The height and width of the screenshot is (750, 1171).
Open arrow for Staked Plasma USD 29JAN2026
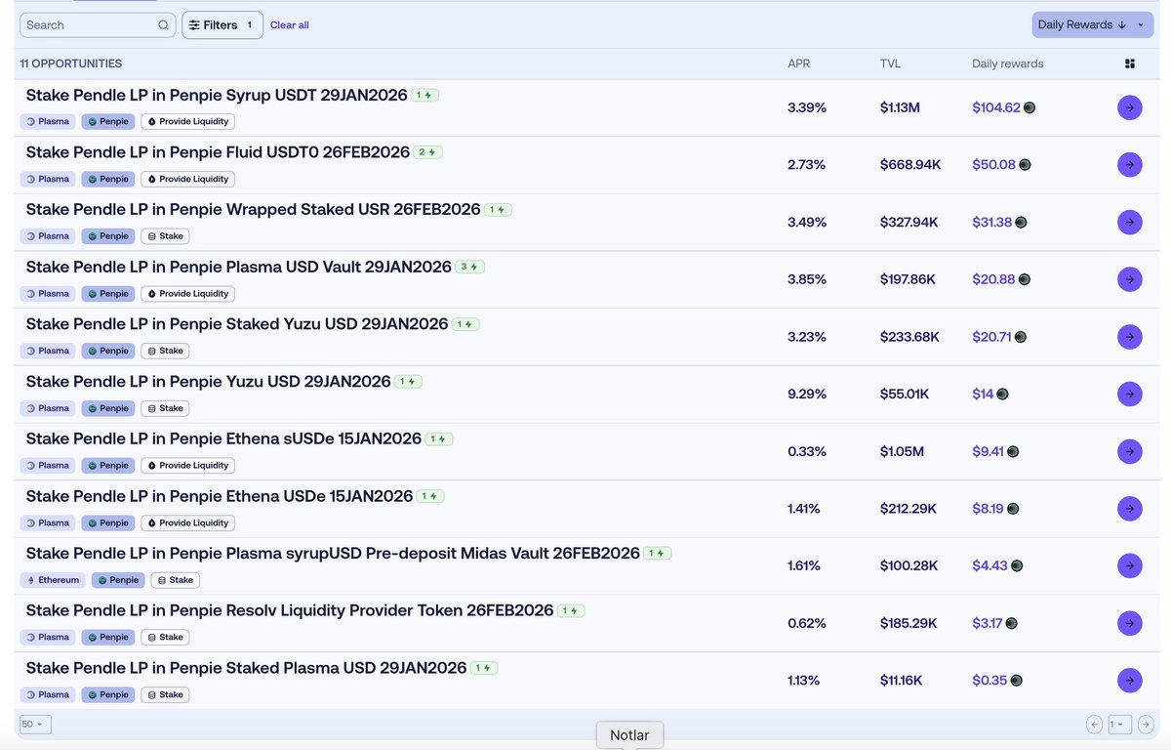tap(1129, 681)
